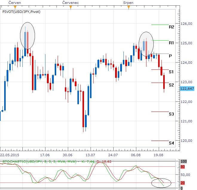The height and width of the screenshot is (190, 197).
Task: Select the S3 support line
Action: tap(160, 112)
